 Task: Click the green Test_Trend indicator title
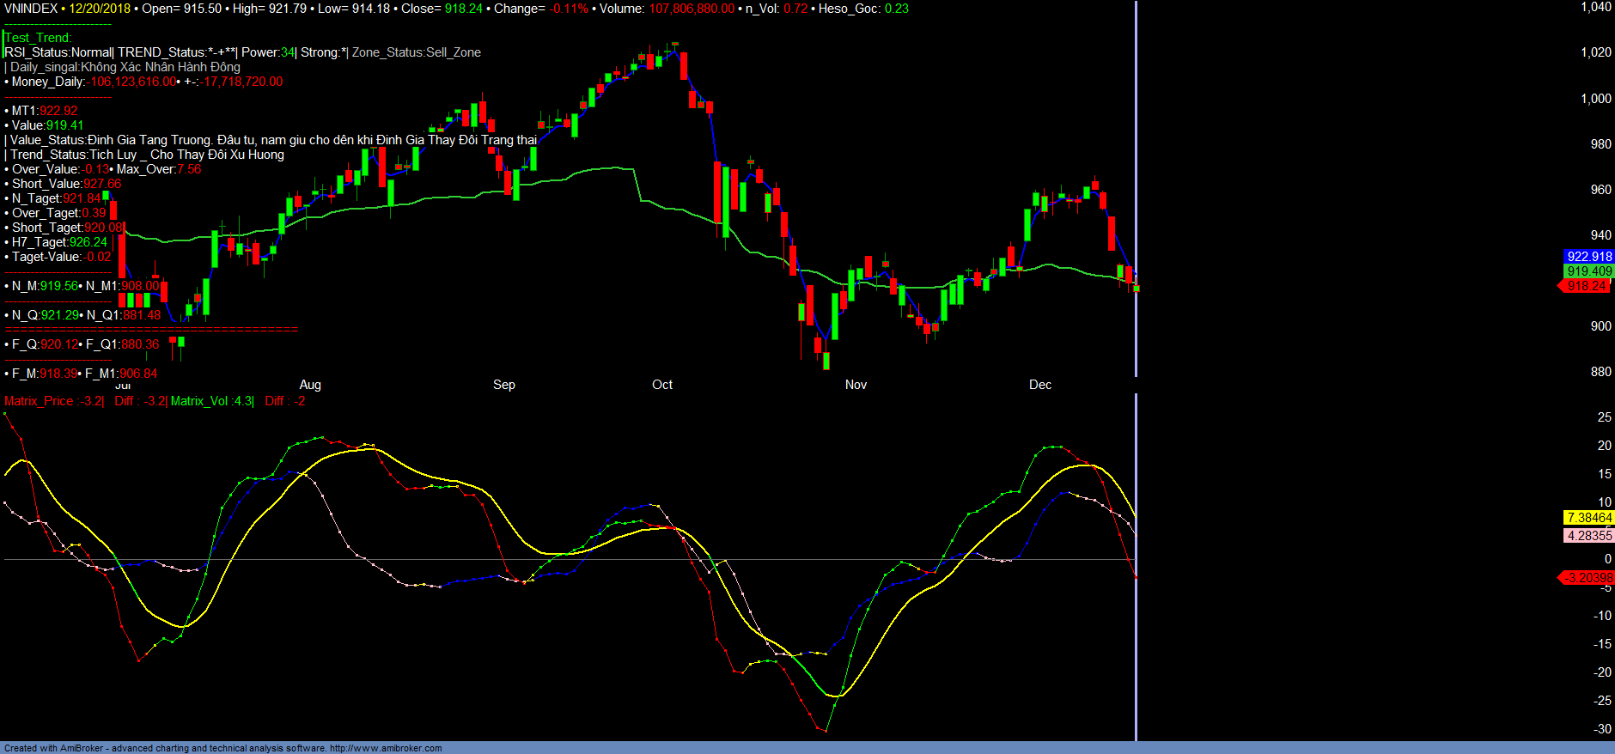click(x=39, y=38)
